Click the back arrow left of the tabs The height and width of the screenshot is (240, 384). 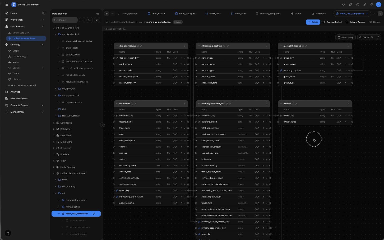tap(107, 13)
